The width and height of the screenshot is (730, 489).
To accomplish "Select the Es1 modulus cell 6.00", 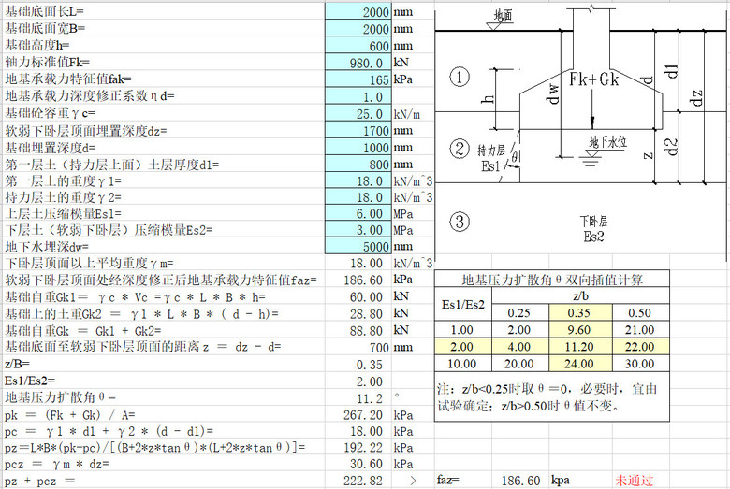I will [357, 213].
